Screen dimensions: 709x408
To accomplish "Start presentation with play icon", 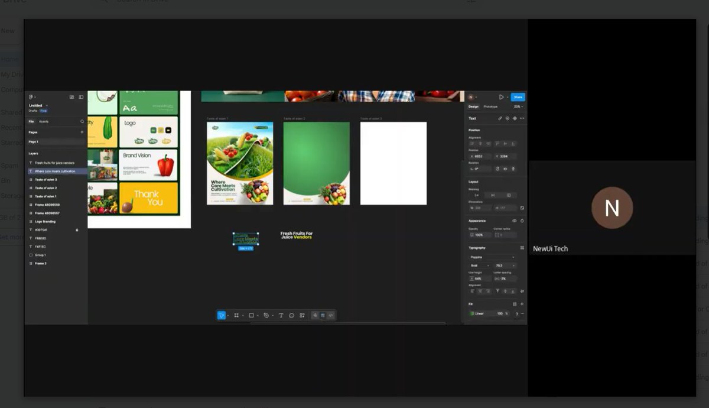I will click(501, 97).
